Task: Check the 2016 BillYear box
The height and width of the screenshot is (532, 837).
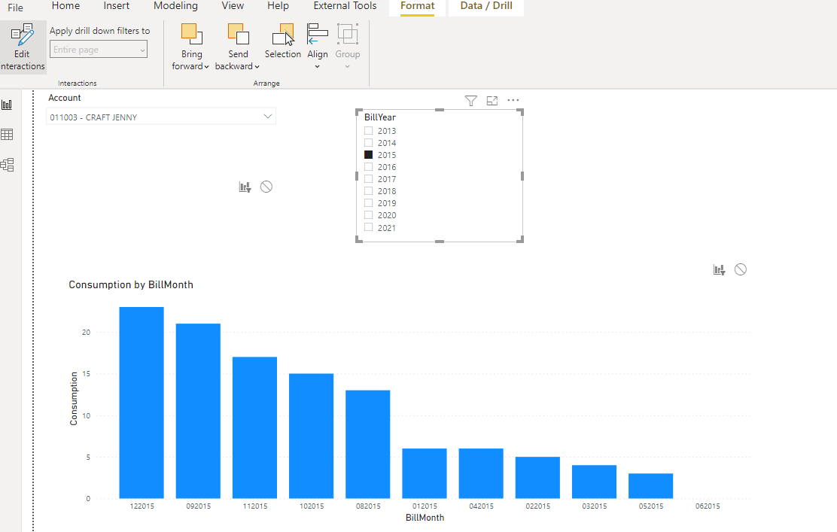Action: (368, 166)
